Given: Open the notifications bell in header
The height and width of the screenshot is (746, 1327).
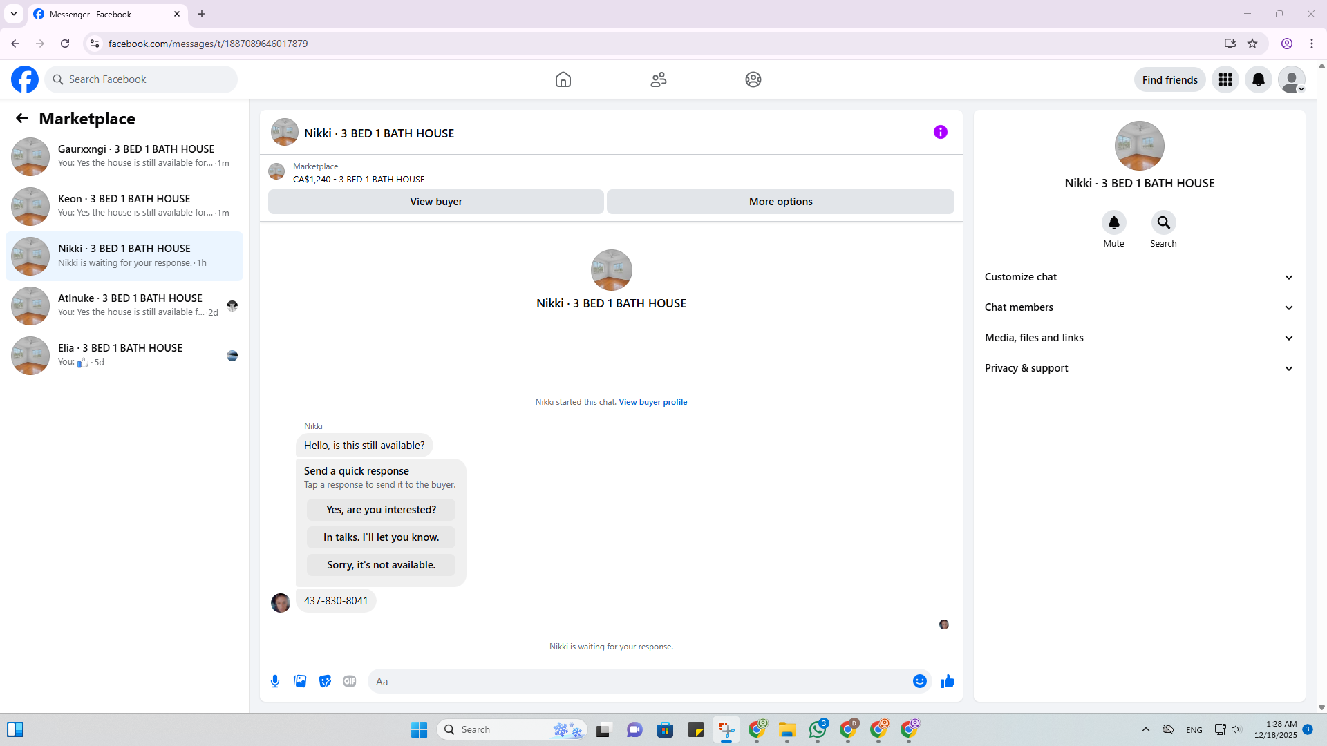Looking at the screenshot, I should pos(1258,79).
